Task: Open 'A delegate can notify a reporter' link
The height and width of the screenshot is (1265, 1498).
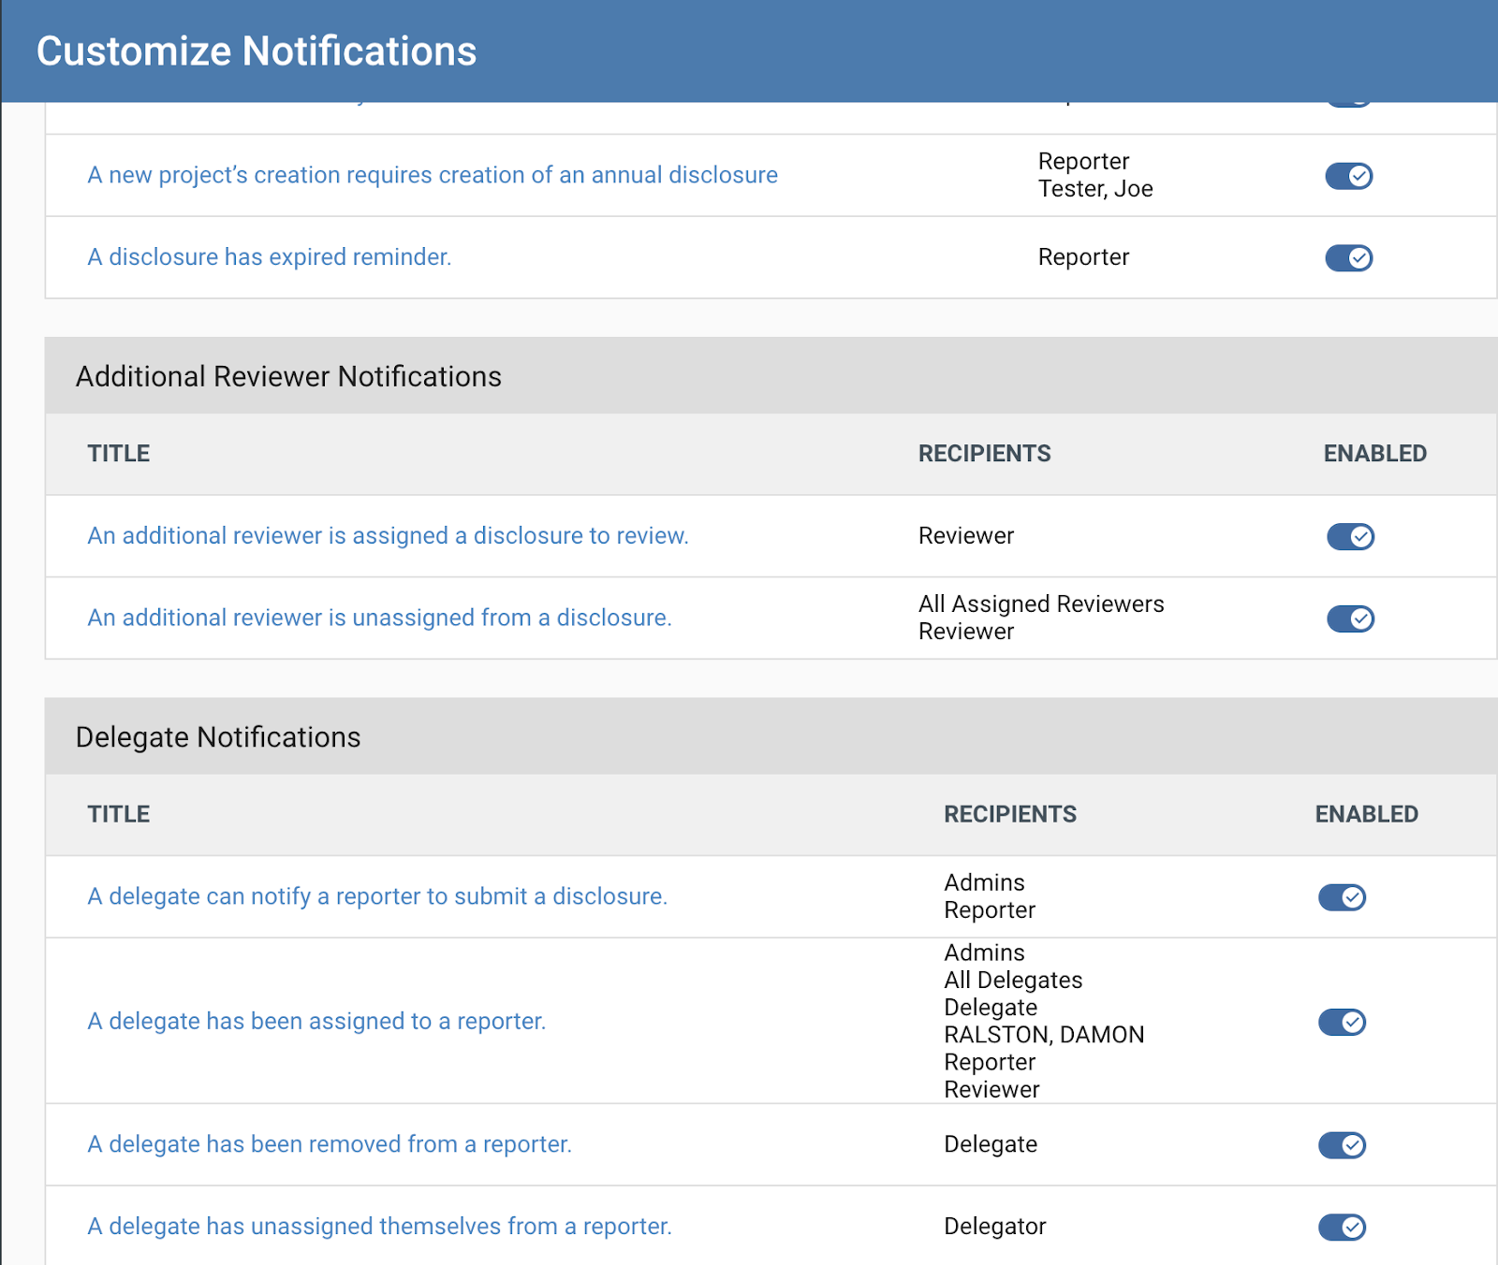Action: point(376,897)
